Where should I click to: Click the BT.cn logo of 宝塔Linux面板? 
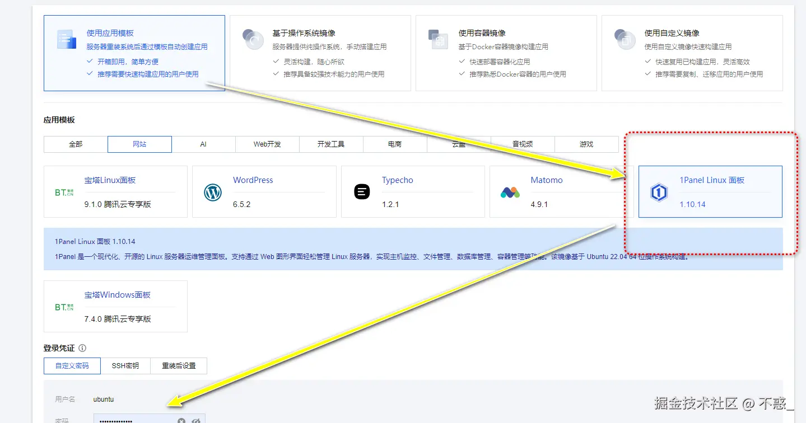64,192
